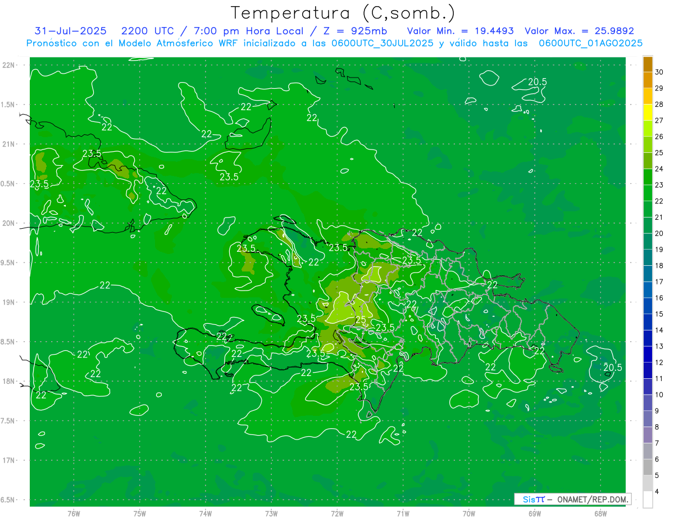This screenshot has width=674, height=521.
Task: Click the '21N' latitude axis label
Action: click(9, 144)
